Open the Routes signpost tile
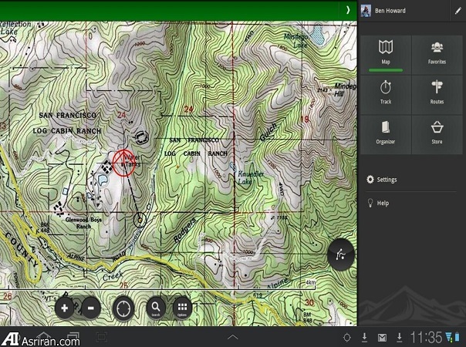 [437, 93]
